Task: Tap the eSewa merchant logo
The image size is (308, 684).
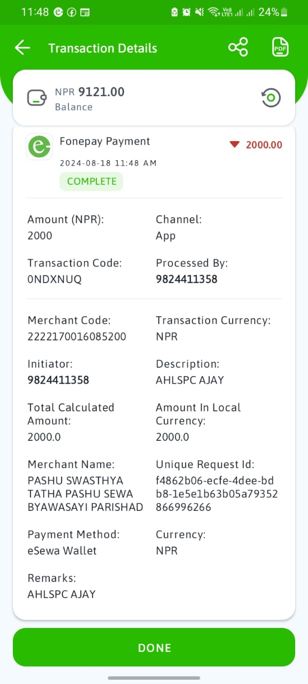Action: [x=40, y=146]
